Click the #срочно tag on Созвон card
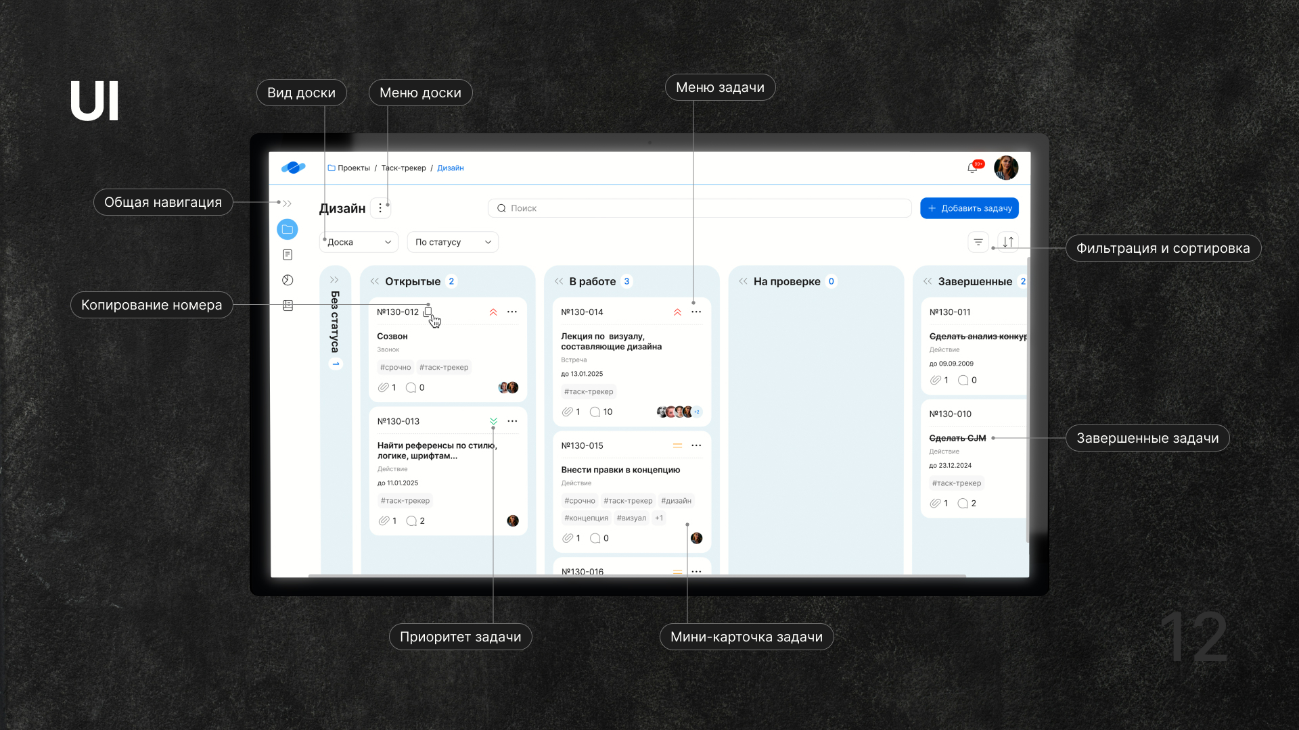Image resolution: width=1299 pixels, height=730 pixels. point(395,367)
